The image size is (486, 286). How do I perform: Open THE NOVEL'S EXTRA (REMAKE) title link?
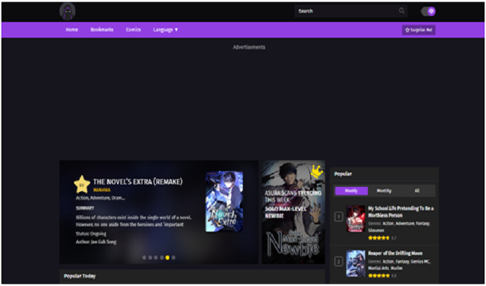pos(138,182)
